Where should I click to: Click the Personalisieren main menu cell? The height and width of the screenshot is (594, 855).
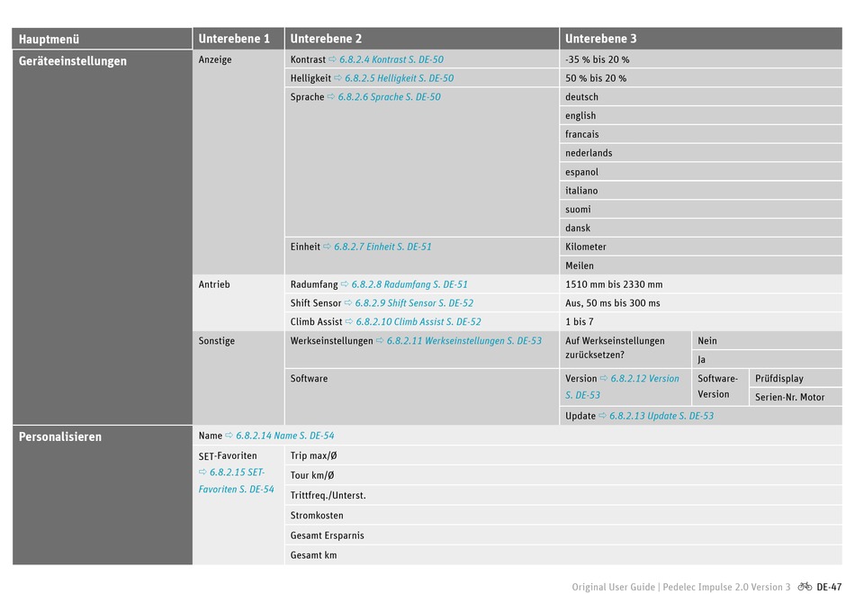tap(102, 495)
